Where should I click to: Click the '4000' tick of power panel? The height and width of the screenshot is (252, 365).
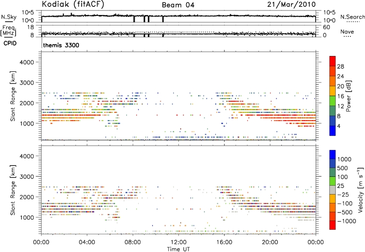(27, 62)
